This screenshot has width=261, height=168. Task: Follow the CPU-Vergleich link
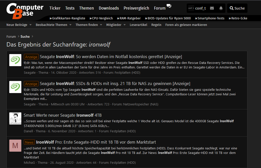(101, 18)
